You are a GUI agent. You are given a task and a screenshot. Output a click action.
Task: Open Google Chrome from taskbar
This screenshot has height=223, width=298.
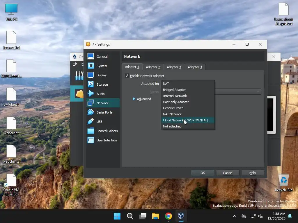pos(168,216)
